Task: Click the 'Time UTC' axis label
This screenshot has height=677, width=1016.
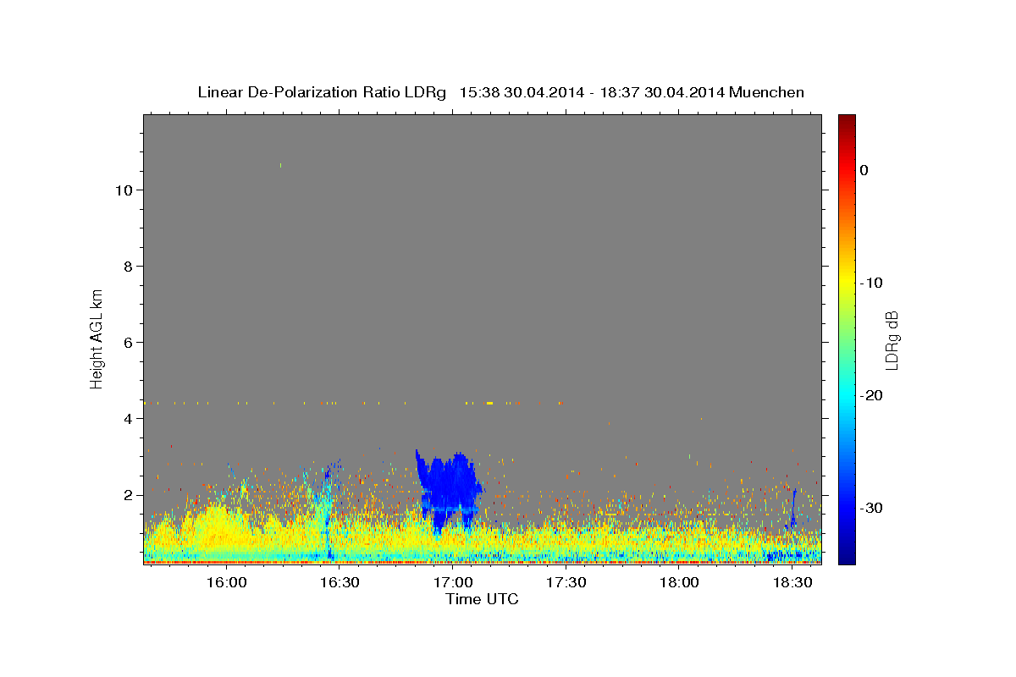Action: click(482, 599)
